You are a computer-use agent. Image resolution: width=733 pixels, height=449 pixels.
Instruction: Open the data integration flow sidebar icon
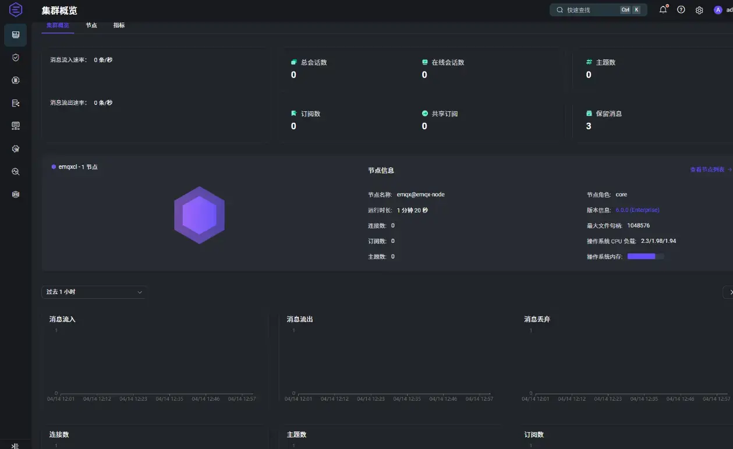tap(16, 103)
